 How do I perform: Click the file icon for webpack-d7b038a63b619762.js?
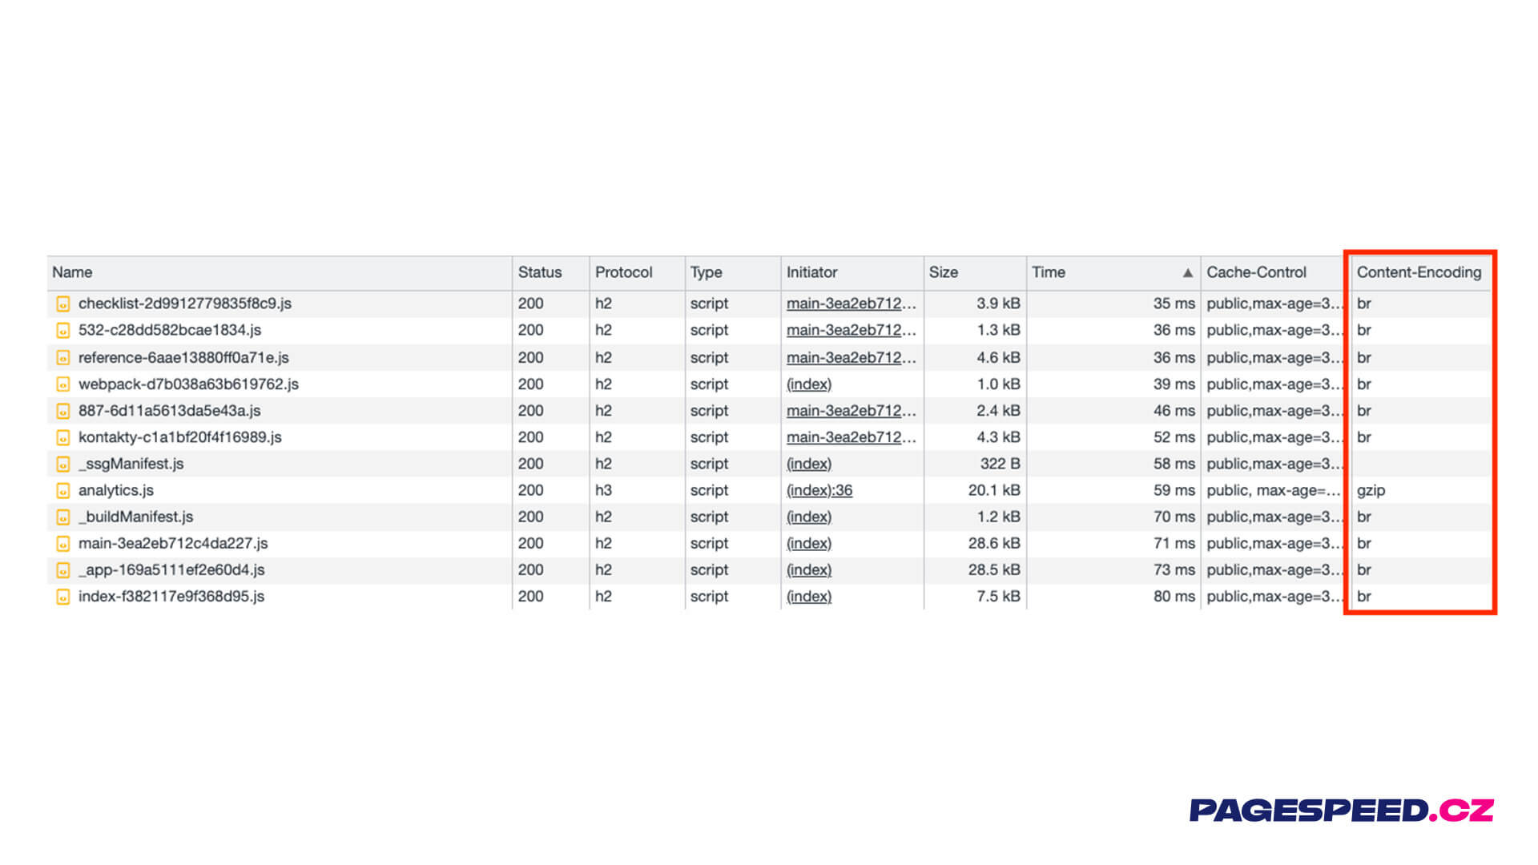tap(62, 384)
